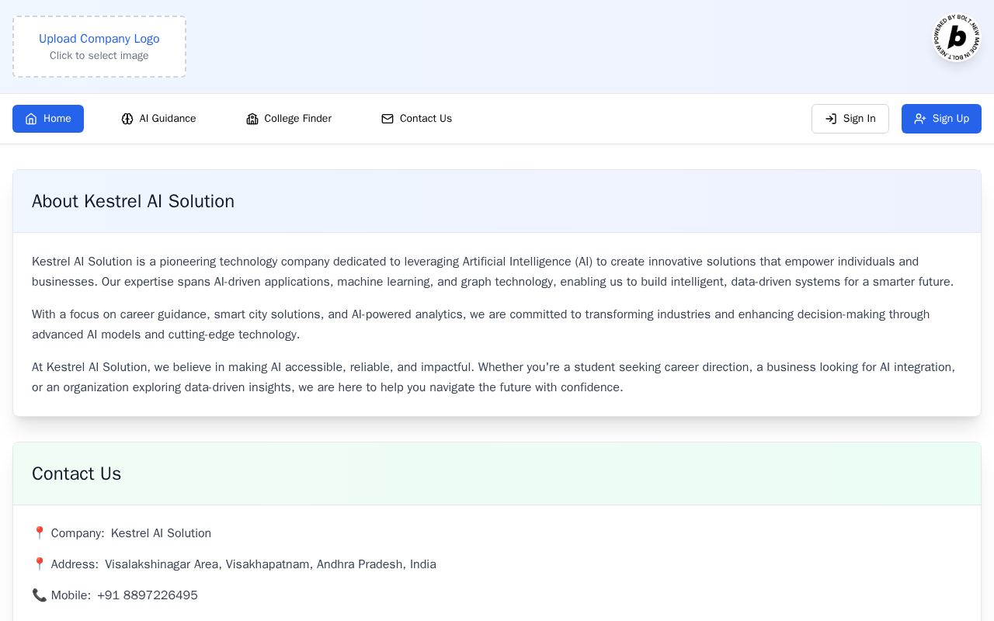Select the Upload Company Logo box
Image resolution: width=994 pixels, height=621 pixels.
pos(99,47)
